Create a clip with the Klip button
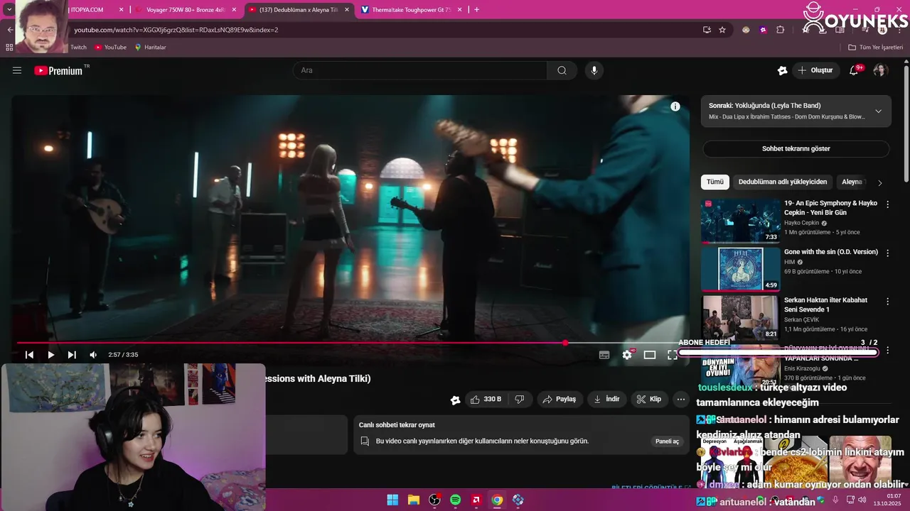The image size is (910, 511). [649, 400]
